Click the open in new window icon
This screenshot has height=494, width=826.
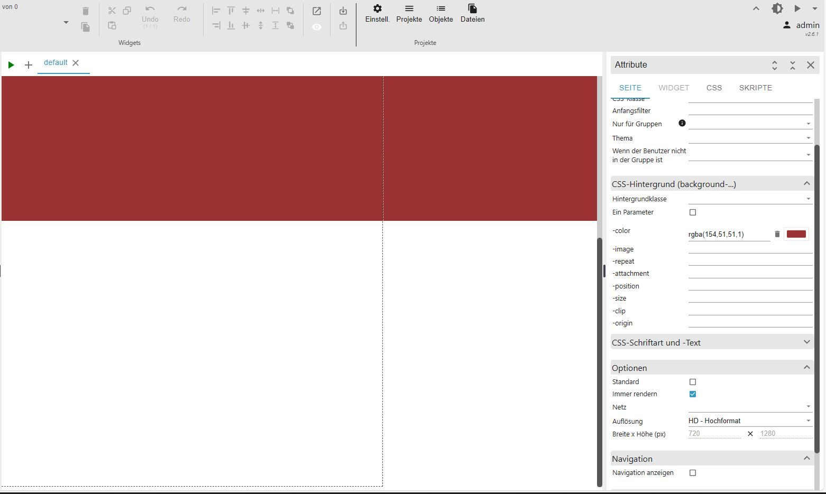coord(317,11)
